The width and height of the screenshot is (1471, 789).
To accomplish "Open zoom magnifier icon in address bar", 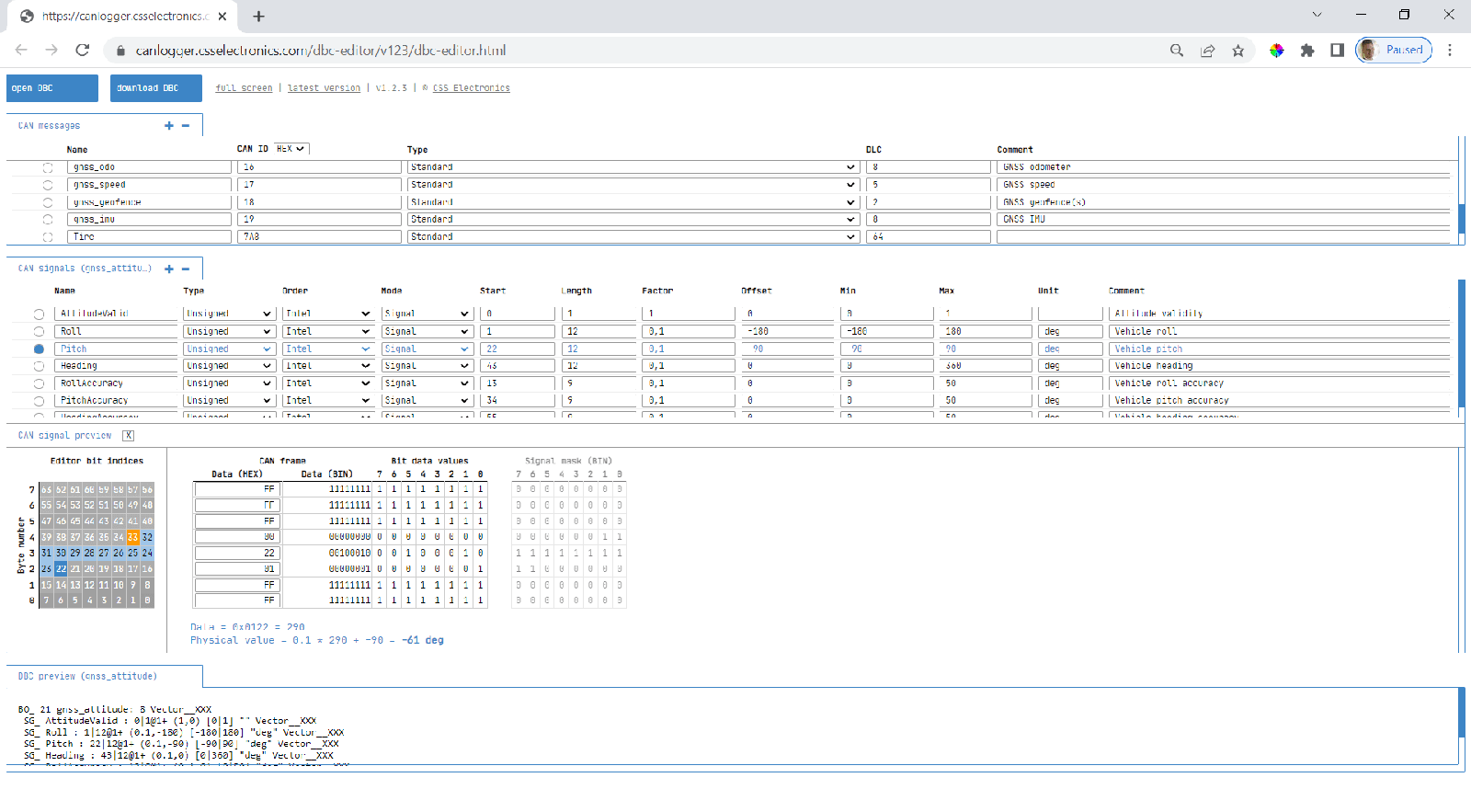I will tap(1177, 51).
